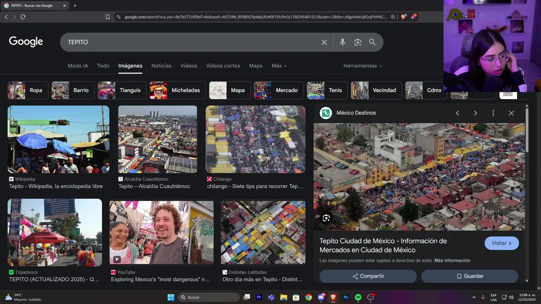
Task: Open Windows Start menu
Action: click(x=171, y=297)
